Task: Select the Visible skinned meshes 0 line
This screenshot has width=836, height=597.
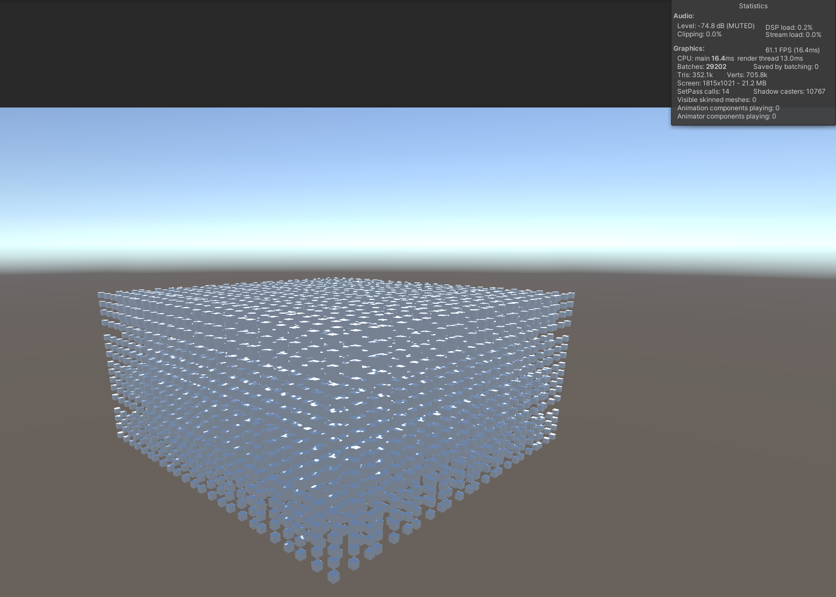Action: click(x=716, y=100)
